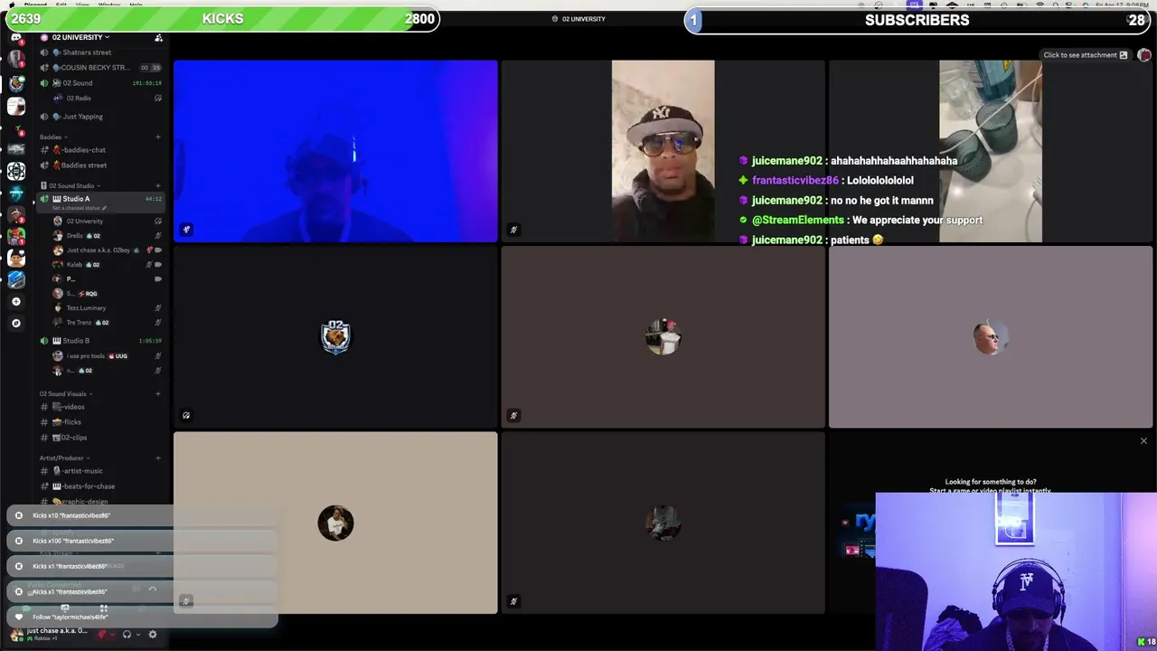Focus the blue-lit webcam video tile
The width and height of the screenshot is (1157, 651).
point(335,151)
